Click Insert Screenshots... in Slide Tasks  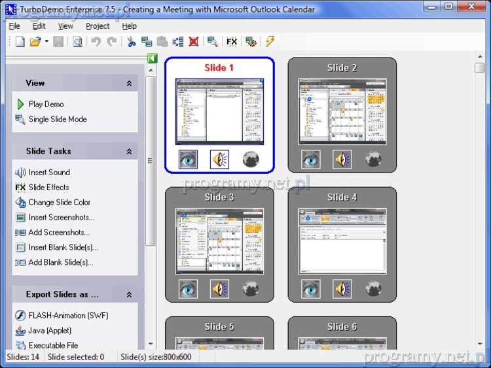coord(61,218)
